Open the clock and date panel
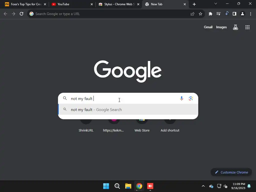 238,186
